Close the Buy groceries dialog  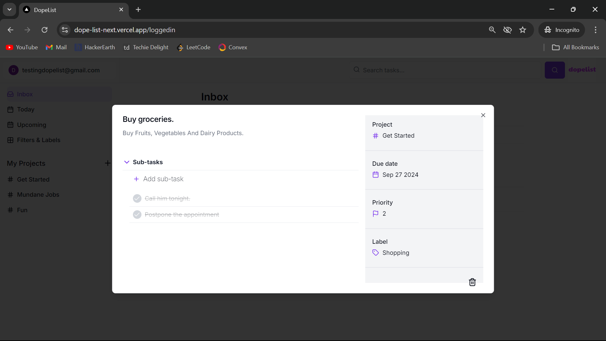(483, 115)
